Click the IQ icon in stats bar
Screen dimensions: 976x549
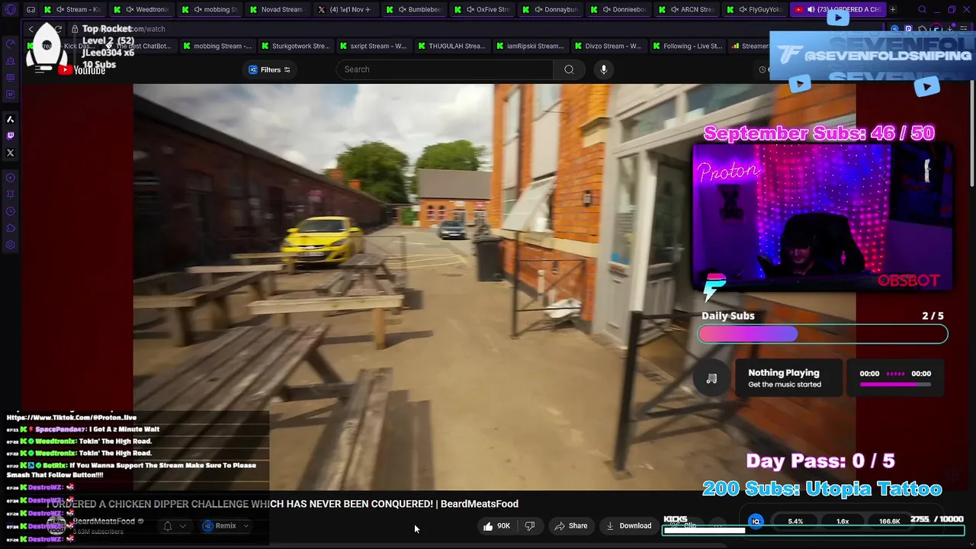756,522
